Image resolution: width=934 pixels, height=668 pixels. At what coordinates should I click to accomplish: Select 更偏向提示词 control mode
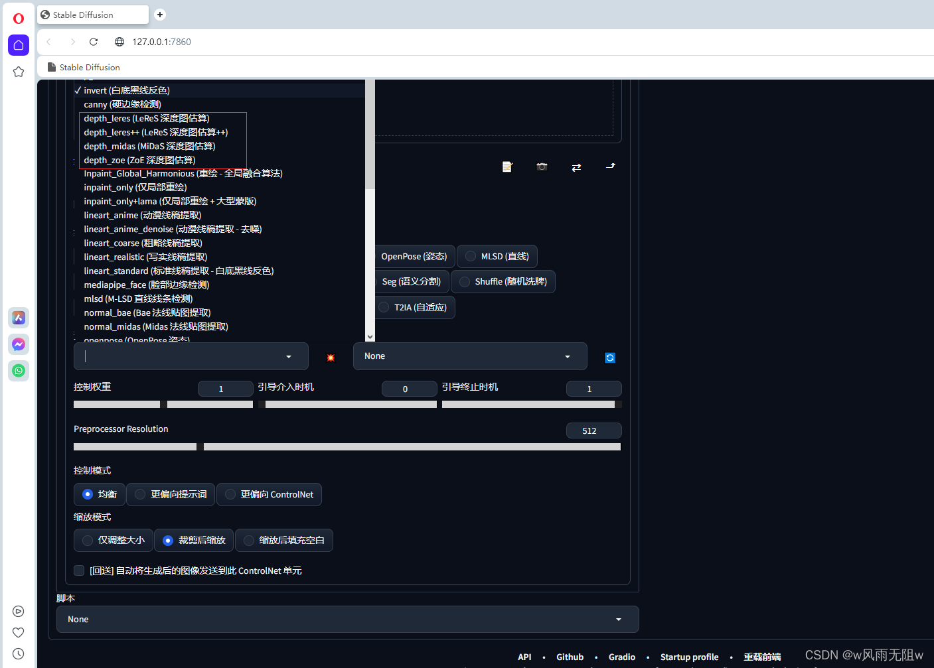click(171, 494)
